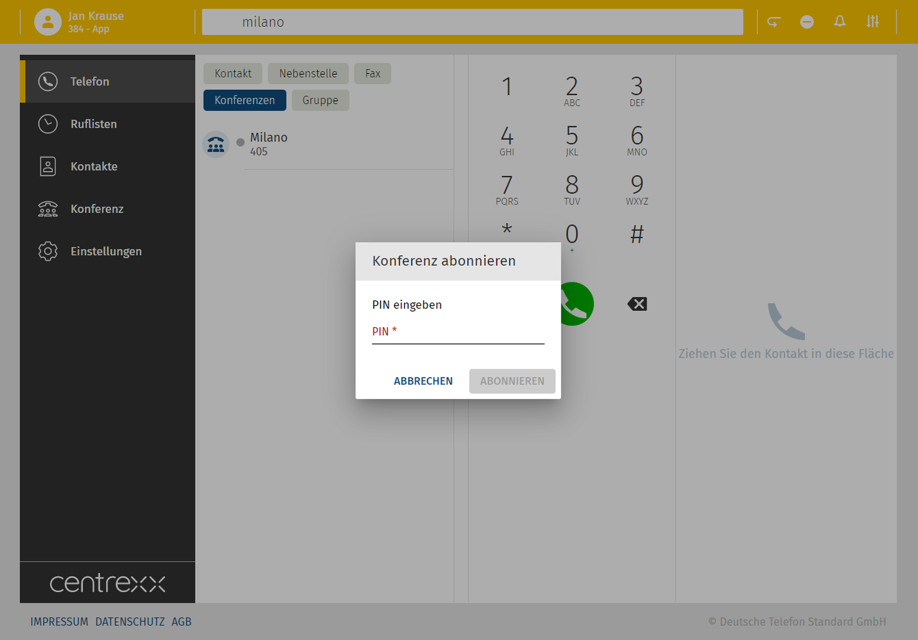Open Konferenz in the sidebar
918x640 pixels.
click(96, 209)
